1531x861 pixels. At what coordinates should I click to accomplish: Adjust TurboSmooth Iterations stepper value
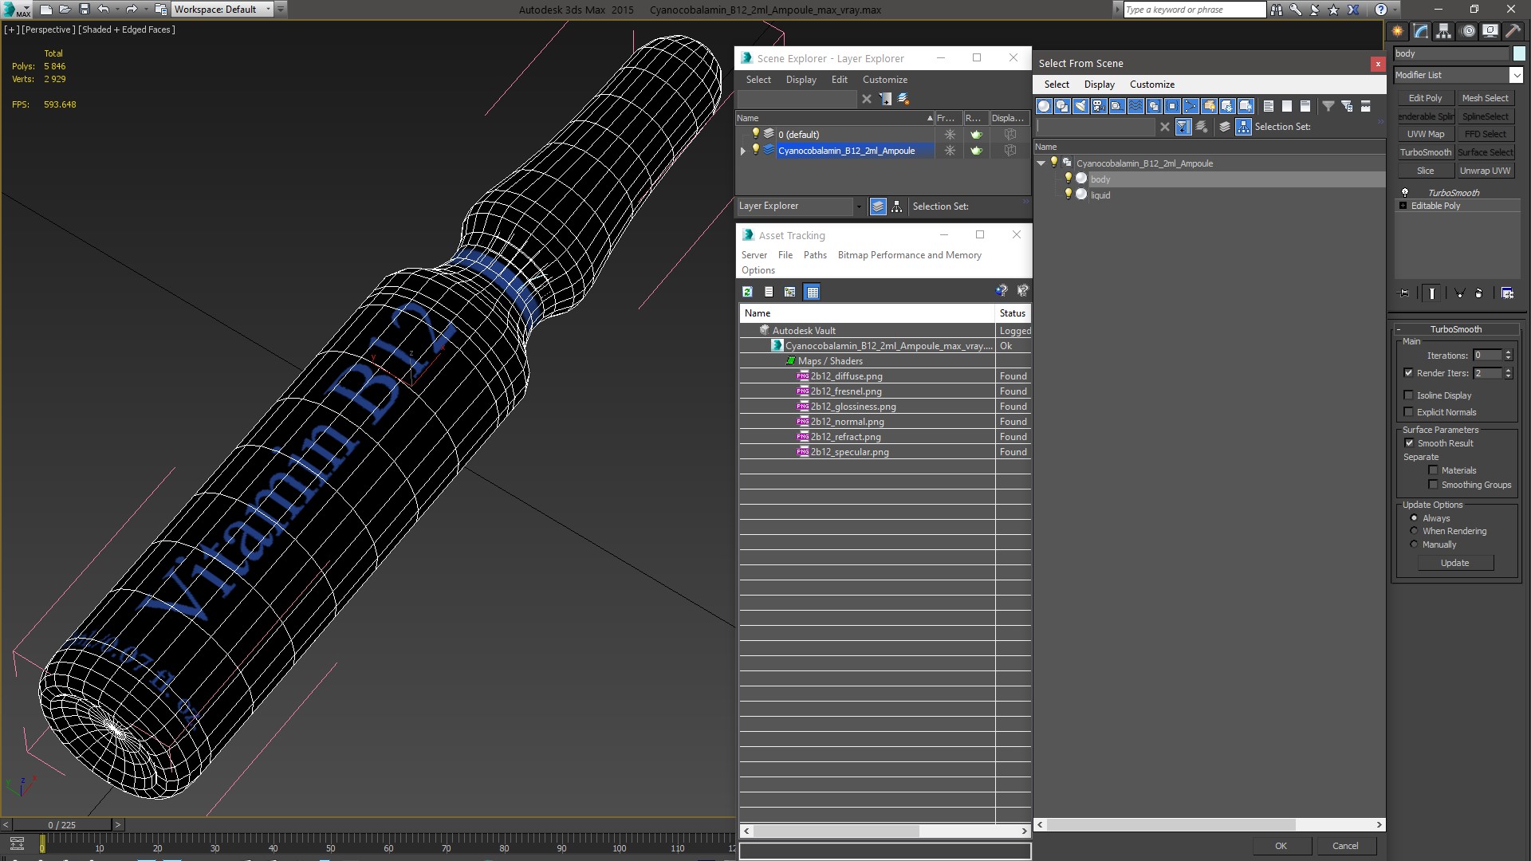(x=1511, y=354)
